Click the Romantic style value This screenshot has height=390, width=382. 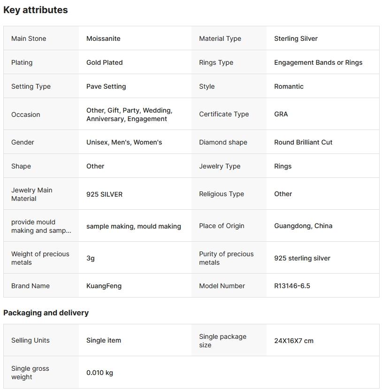pyautogui.click(x=289, y=86)
